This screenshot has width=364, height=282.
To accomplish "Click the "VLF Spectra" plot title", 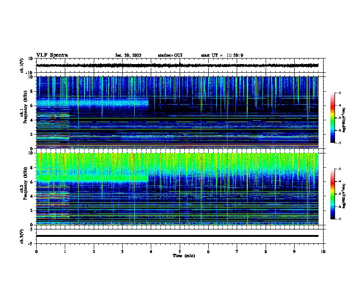I will coord(52,55).
